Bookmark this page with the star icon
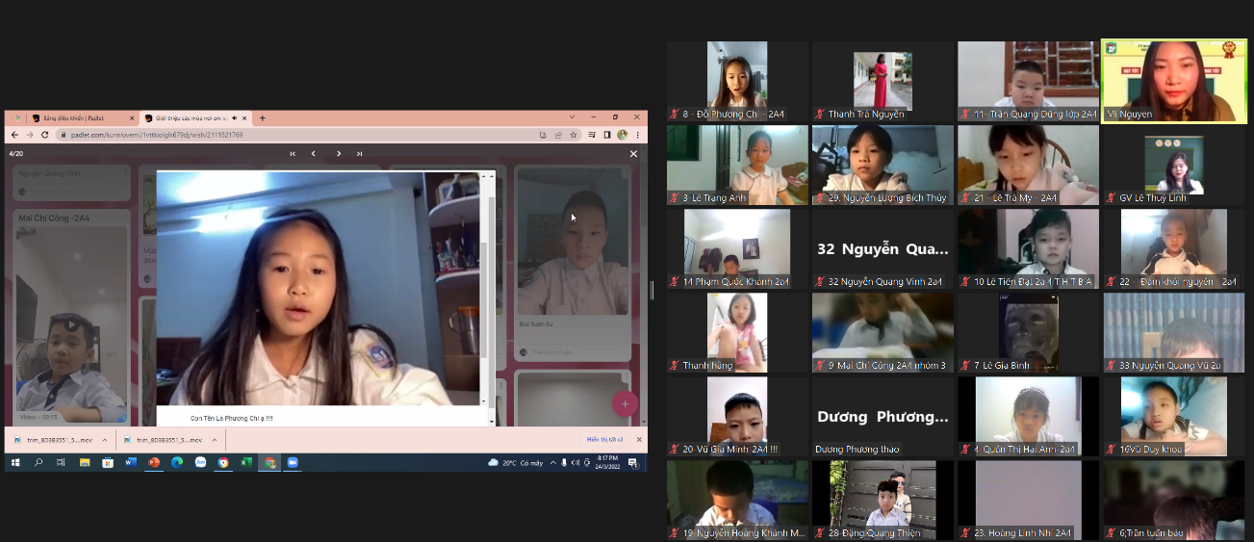The height and width of the screenshot is (542, 1254). (574, 135)
